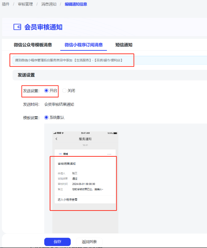Open the 微信小程序订阅消息 tab
Viewport: 207px width, 248px height.
click(x=83, y=45)
